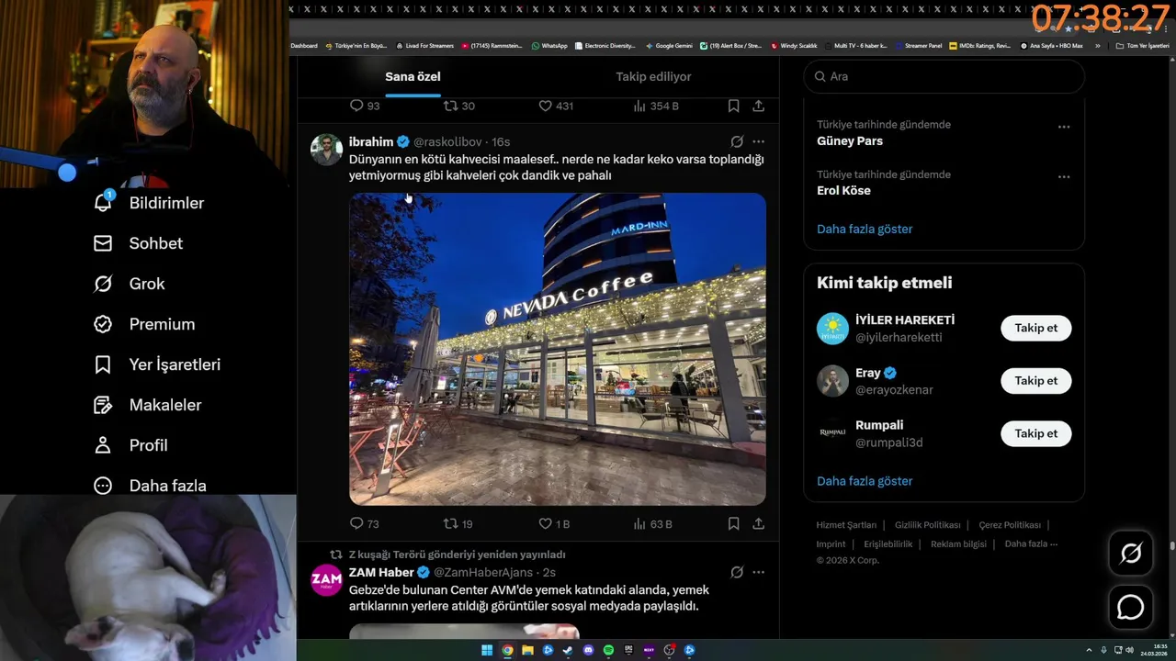Show hidden system tray icons
The width and height of the screenshot is (1176, 661).
click(1089, 650)
